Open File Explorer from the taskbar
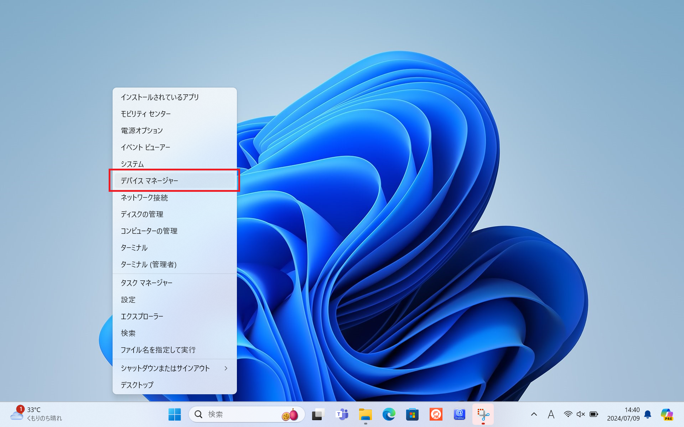This screenshot has width=684, height=427. [x=365, y=414]
